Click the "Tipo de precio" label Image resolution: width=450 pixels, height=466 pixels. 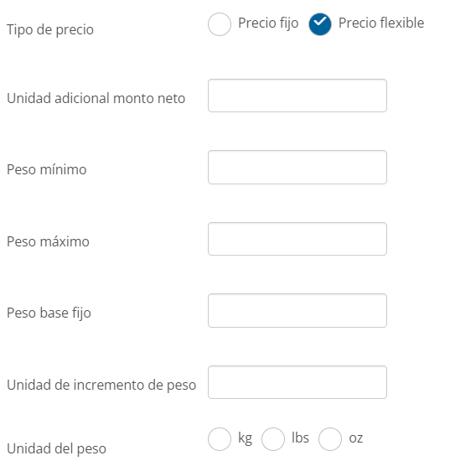click(x=50, y=29)
